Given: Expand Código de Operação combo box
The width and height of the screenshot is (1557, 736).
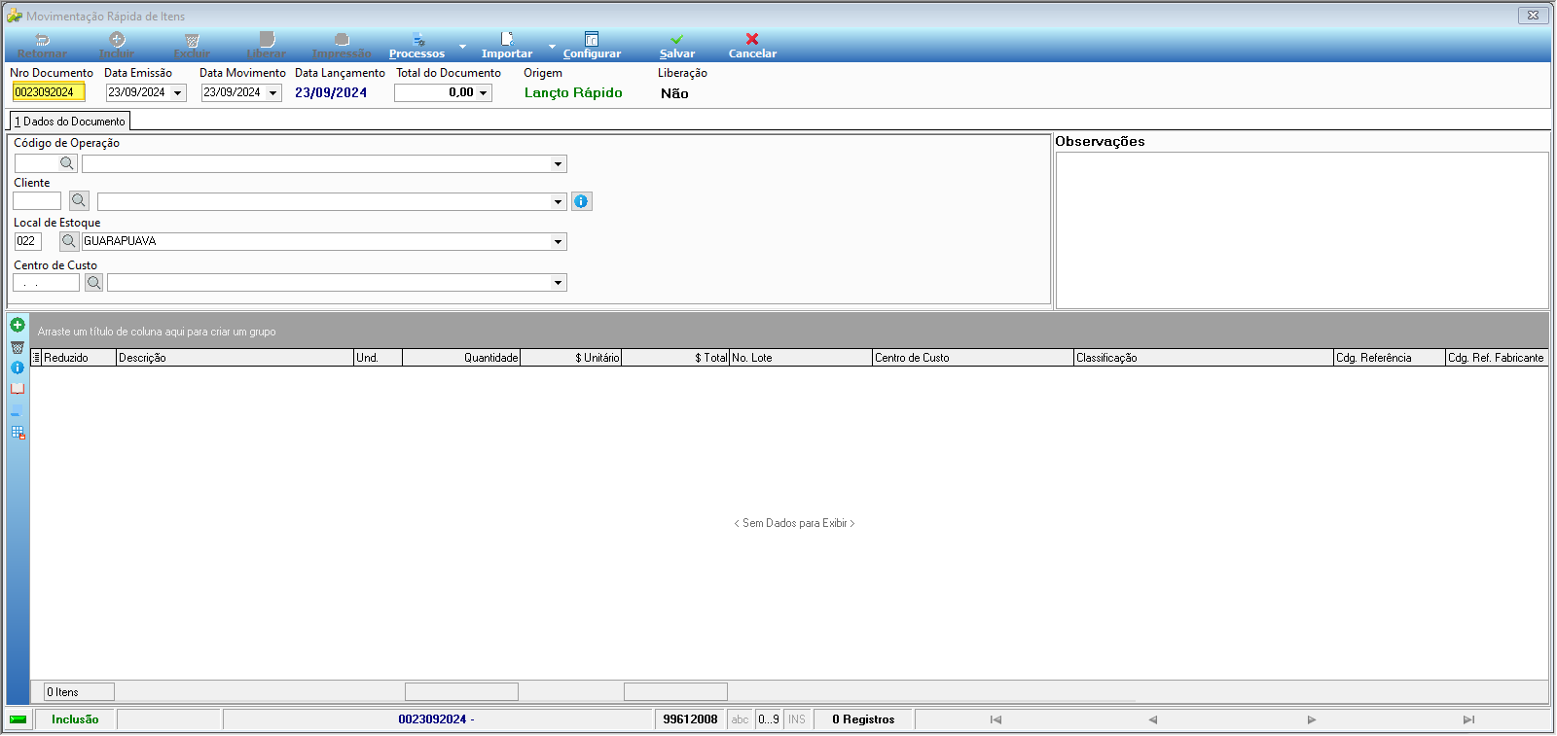Looking at the screenshot, I should click(559, 164).
